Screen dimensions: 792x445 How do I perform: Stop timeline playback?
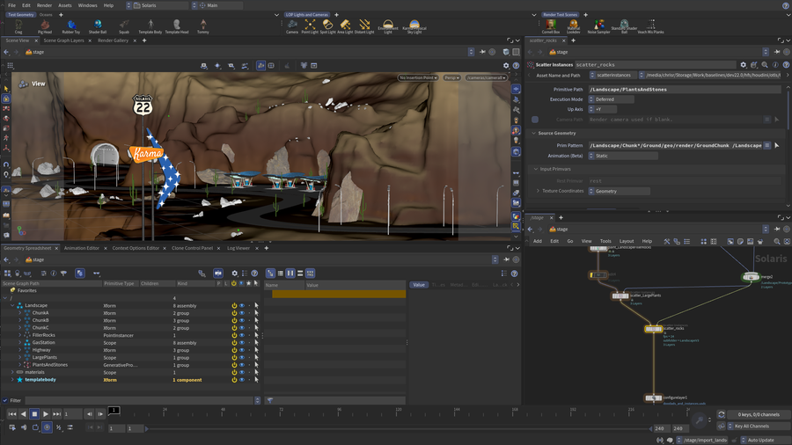34,414
